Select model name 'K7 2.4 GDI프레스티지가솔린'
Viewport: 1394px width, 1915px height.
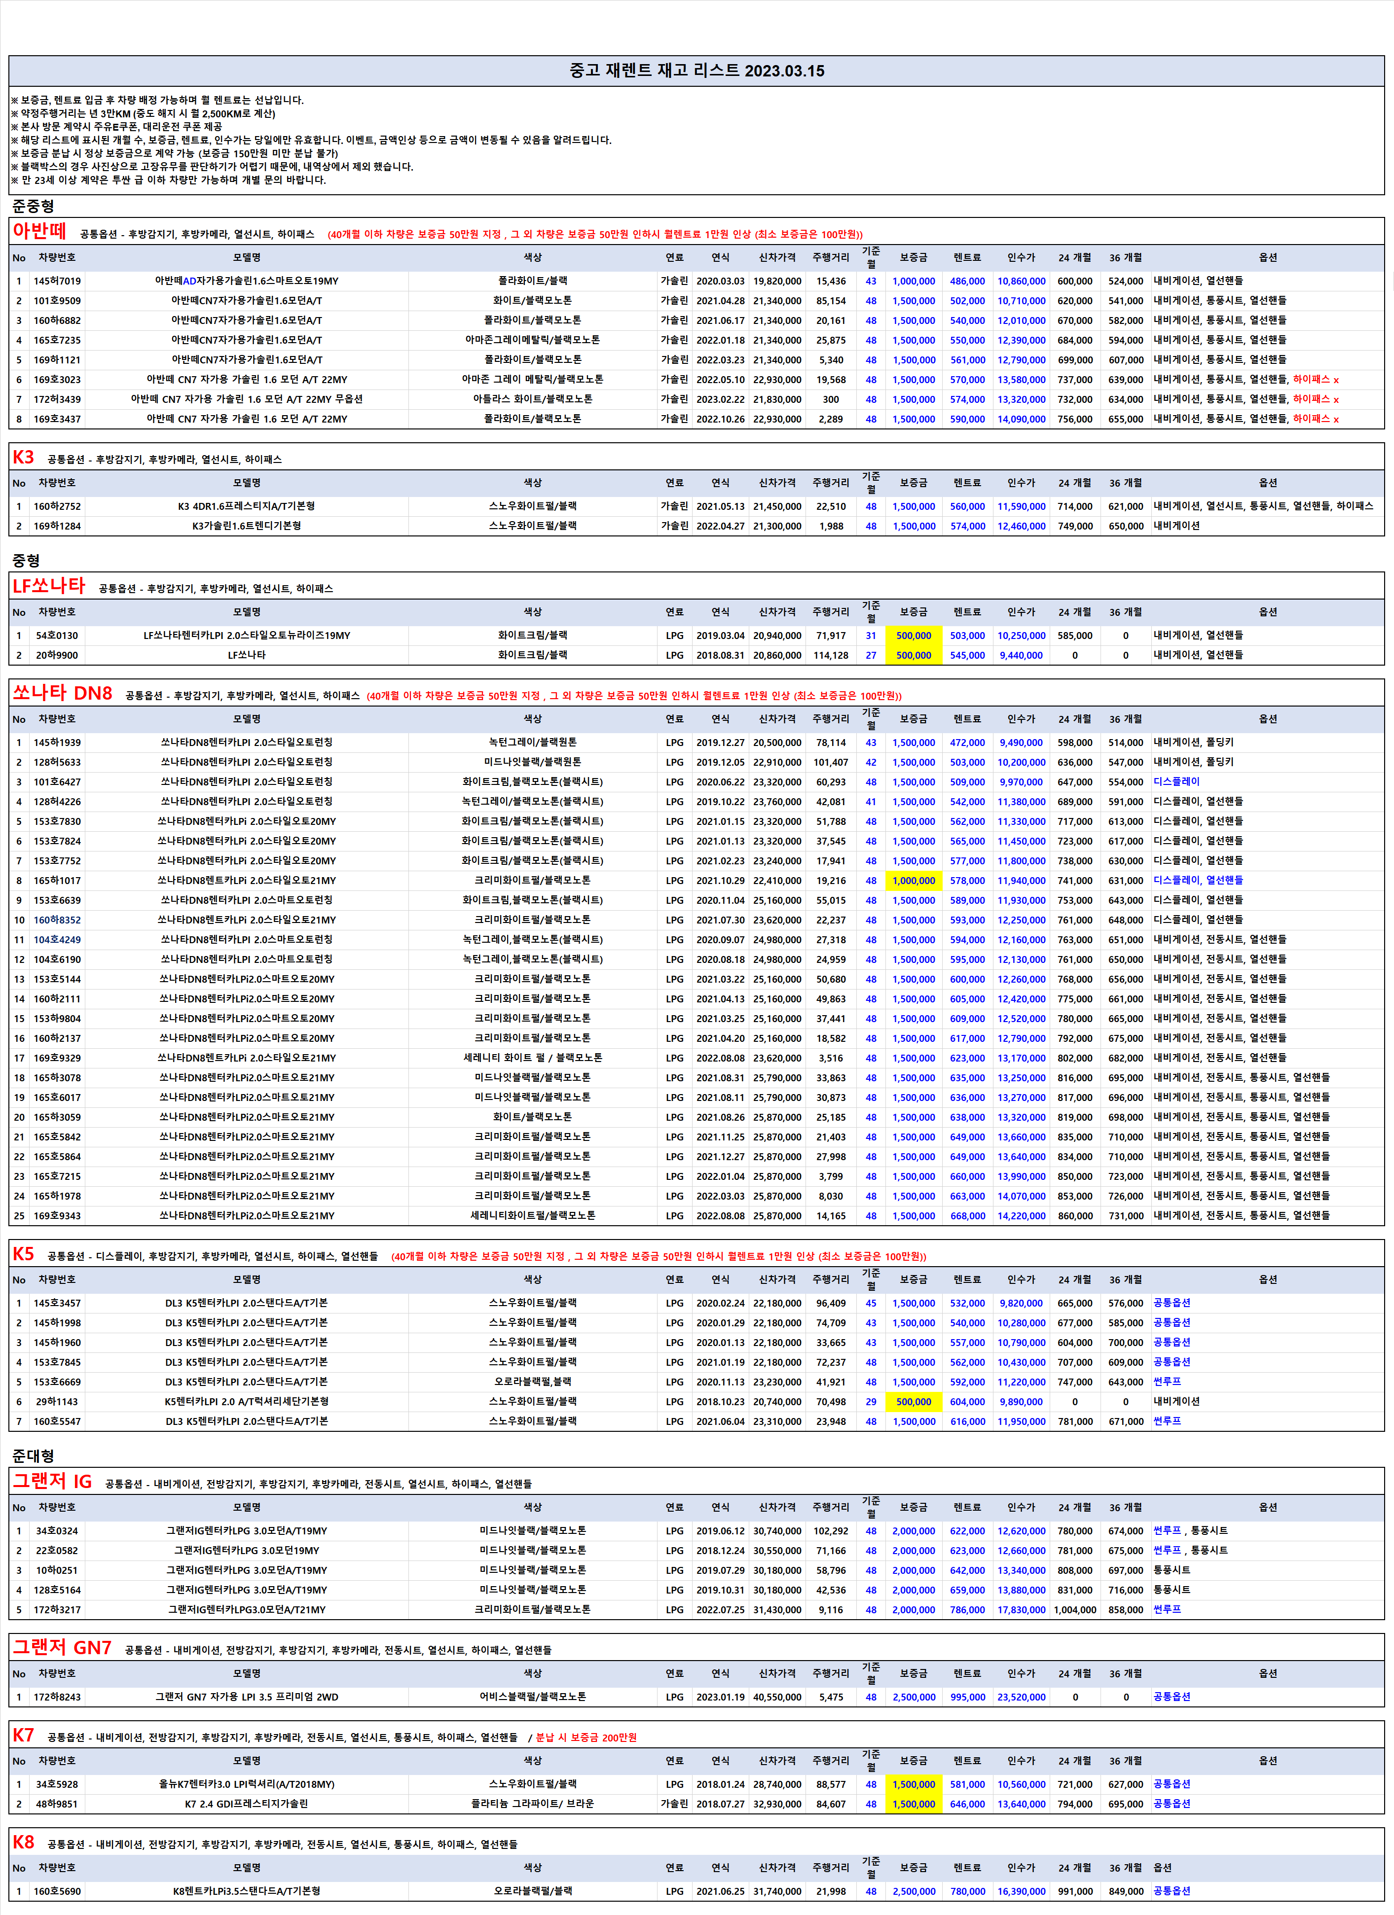247,1805
